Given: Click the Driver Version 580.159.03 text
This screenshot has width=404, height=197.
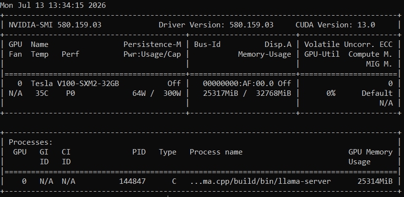Looking at the screenshot, I should click(x=216, y=25).
